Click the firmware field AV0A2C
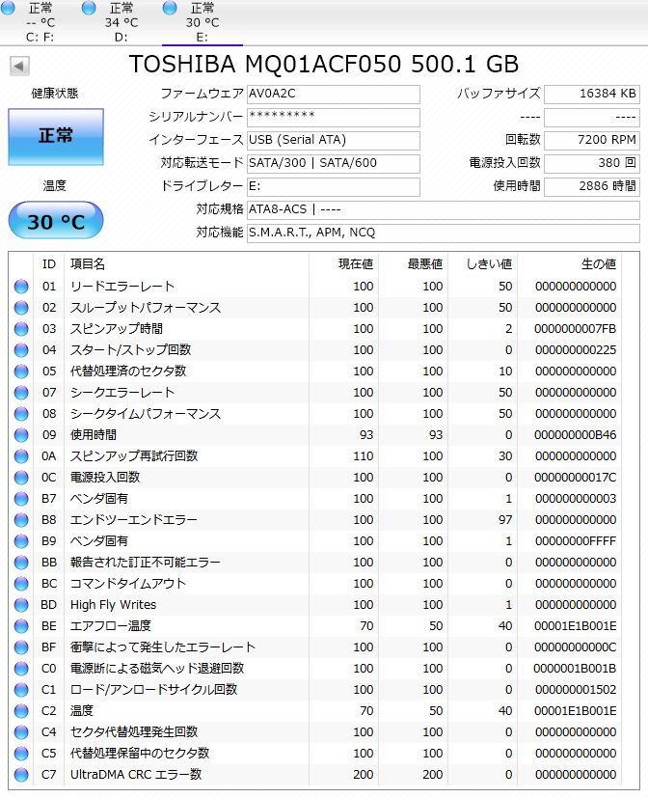The image size is (648, 798). tap(334, 95)
